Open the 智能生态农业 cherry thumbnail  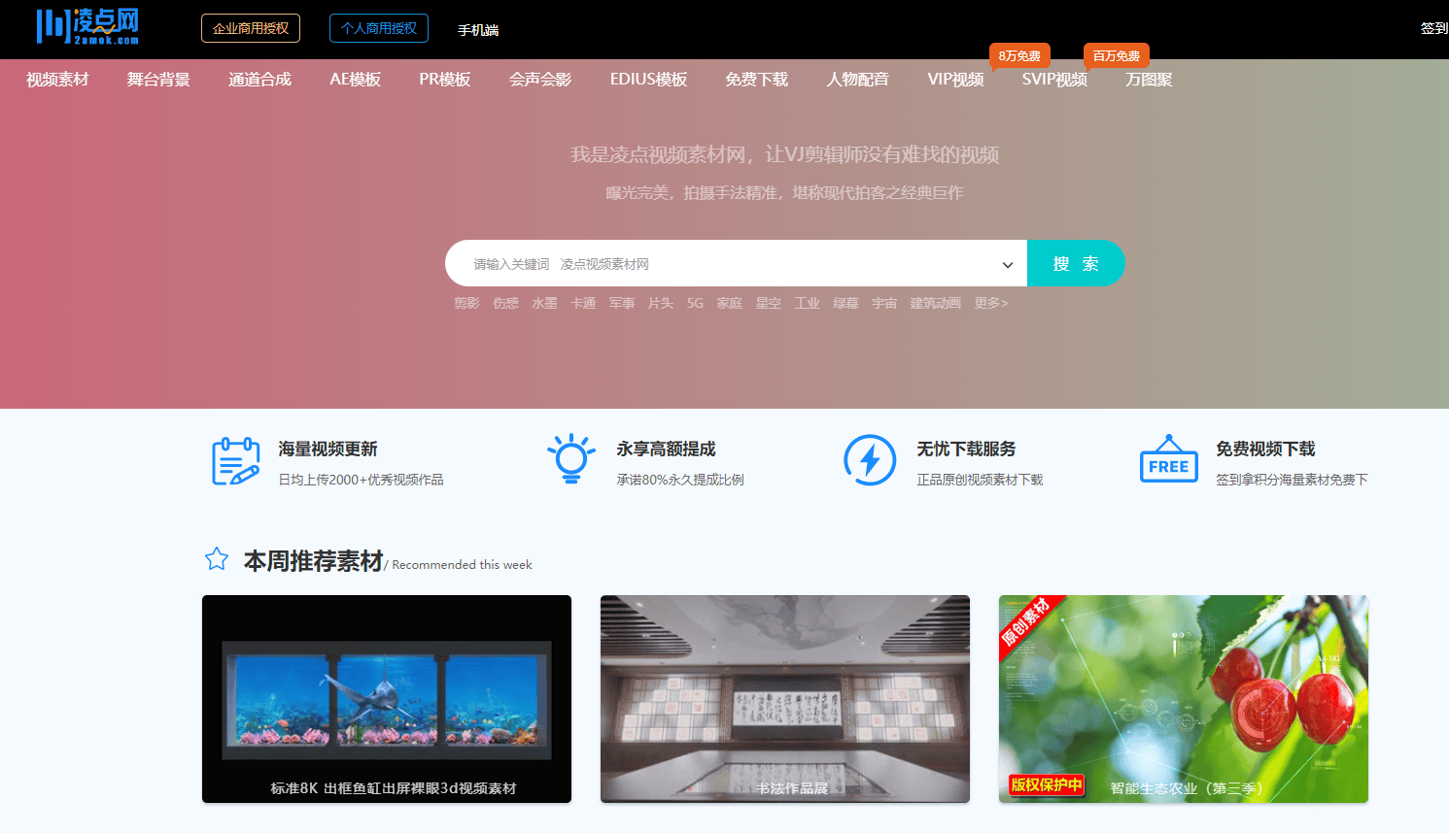[x=1184, y=699]
